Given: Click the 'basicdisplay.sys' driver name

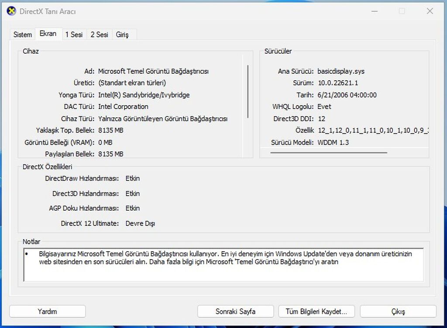Looking at the screenshot, I should click(x=341, y=71).
